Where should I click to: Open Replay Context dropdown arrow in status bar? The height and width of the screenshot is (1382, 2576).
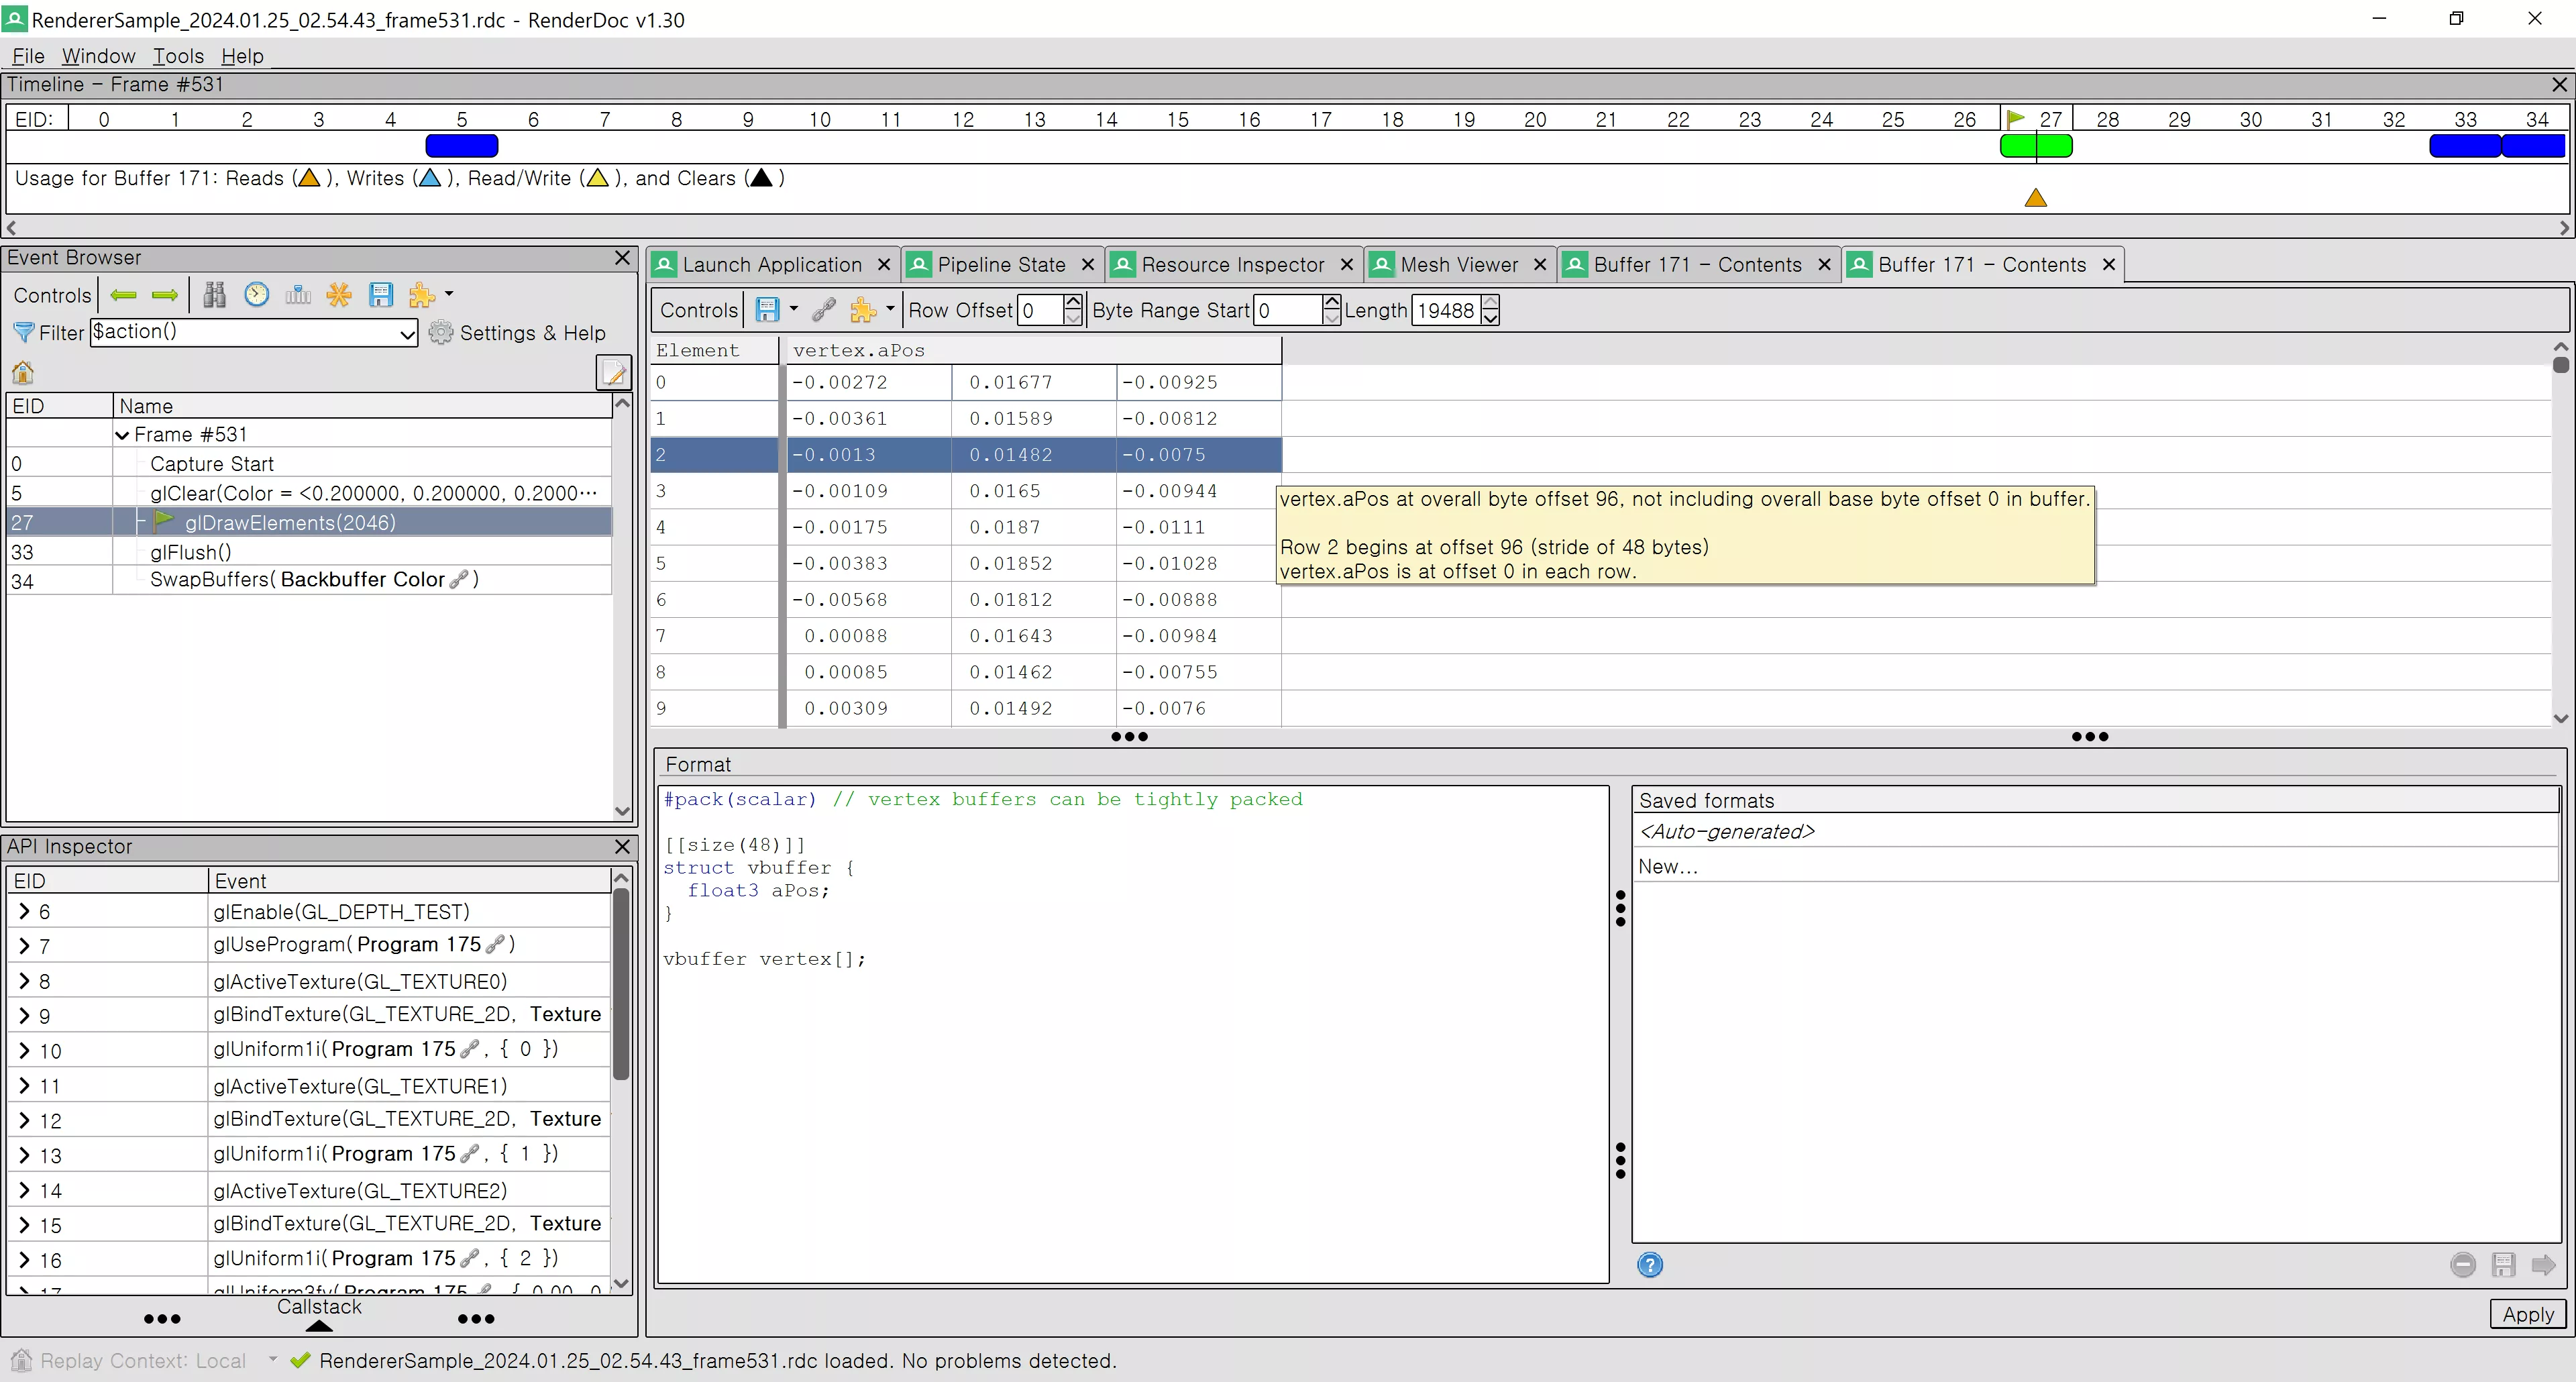[x=272, y=1360]
